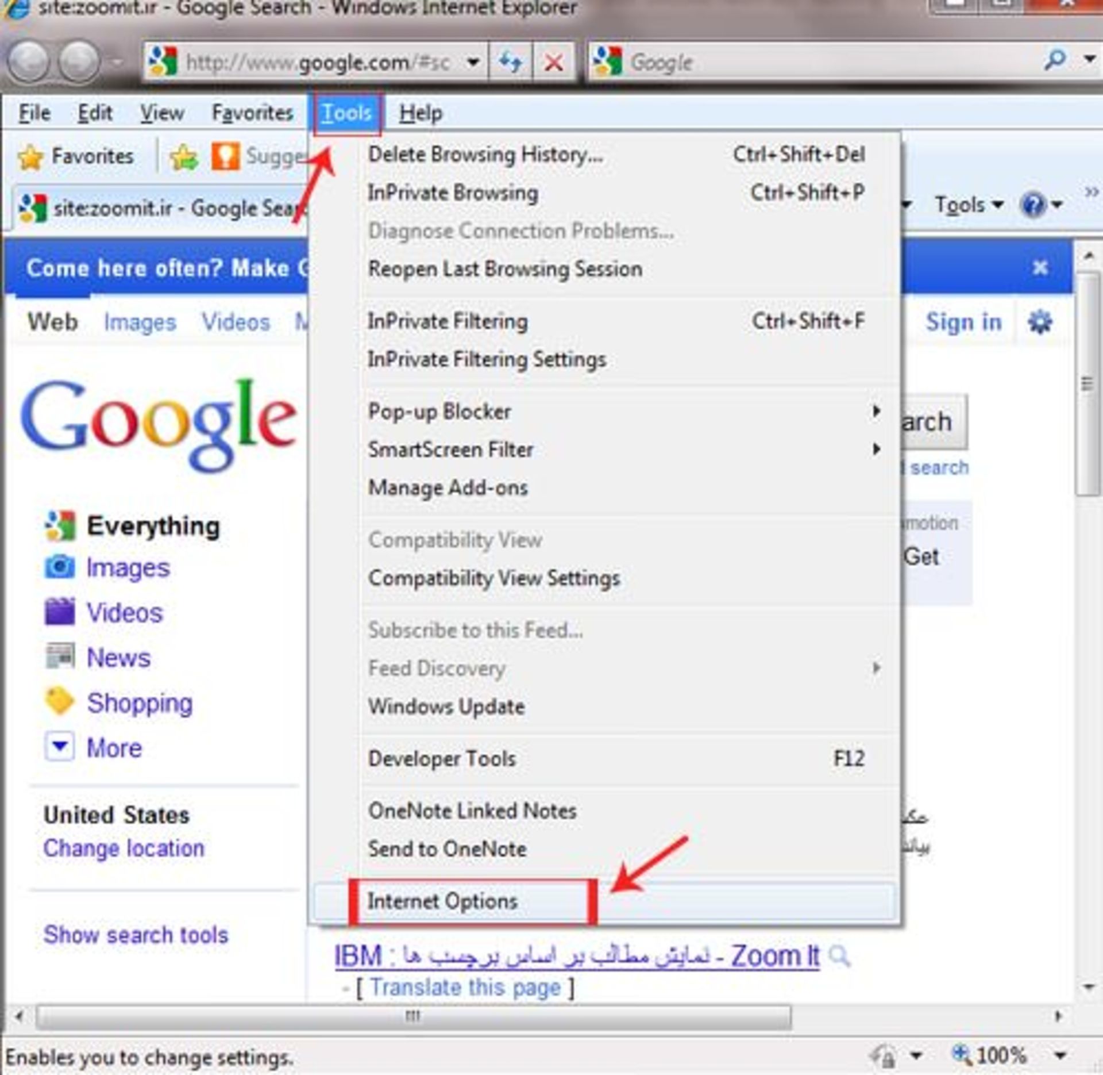Viewport: 1103px width, 1075px height.
Task: Open the security status dropdown arrow
Action: (916, 1055)
